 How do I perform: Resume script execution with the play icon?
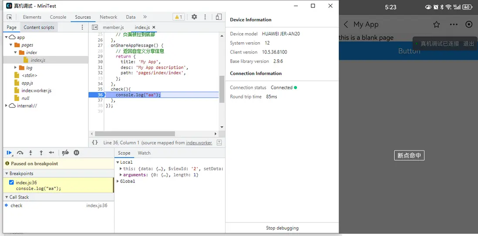[9, 153]
